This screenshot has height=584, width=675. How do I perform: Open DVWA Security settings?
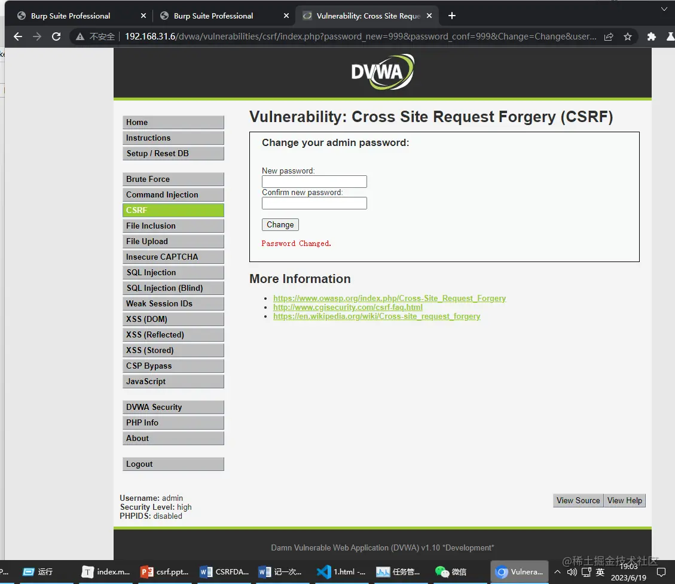point(173,407)
